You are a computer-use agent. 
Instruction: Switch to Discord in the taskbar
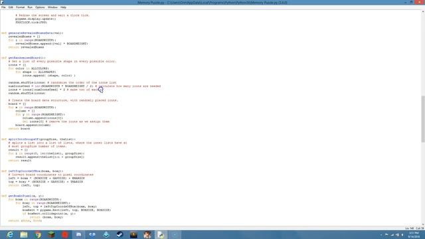pyautogui.click(x=78, y=234)
